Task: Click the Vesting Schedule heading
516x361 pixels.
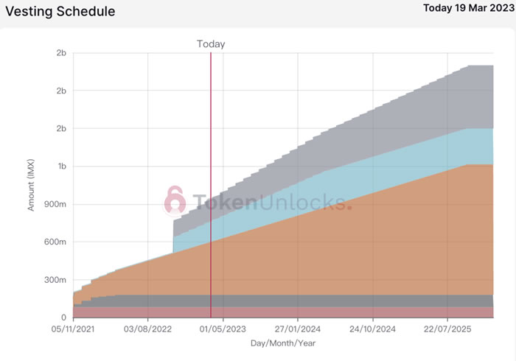Action: pyautogui.click(x=60, y=13)
